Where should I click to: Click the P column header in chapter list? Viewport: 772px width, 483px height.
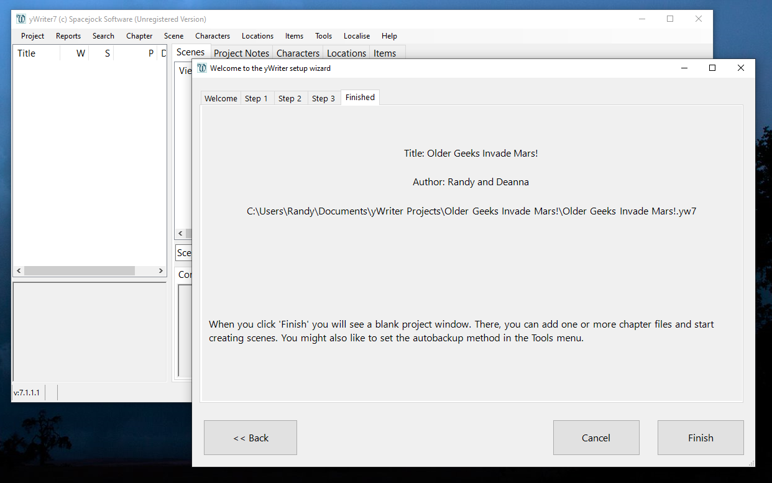click(136, 53)
